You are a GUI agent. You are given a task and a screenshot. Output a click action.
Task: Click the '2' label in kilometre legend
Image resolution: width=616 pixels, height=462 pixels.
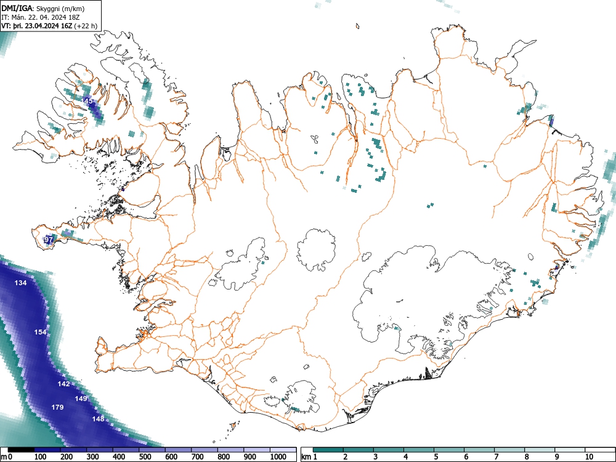pyautogui.click(x=346, y=457)
